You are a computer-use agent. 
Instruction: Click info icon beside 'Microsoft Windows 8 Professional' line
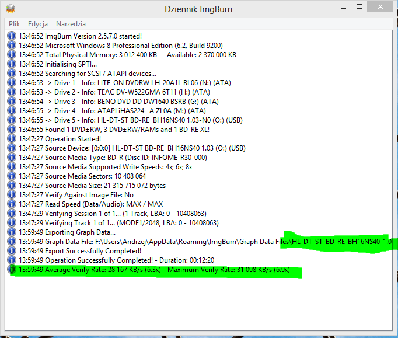(x=12, y=45)
